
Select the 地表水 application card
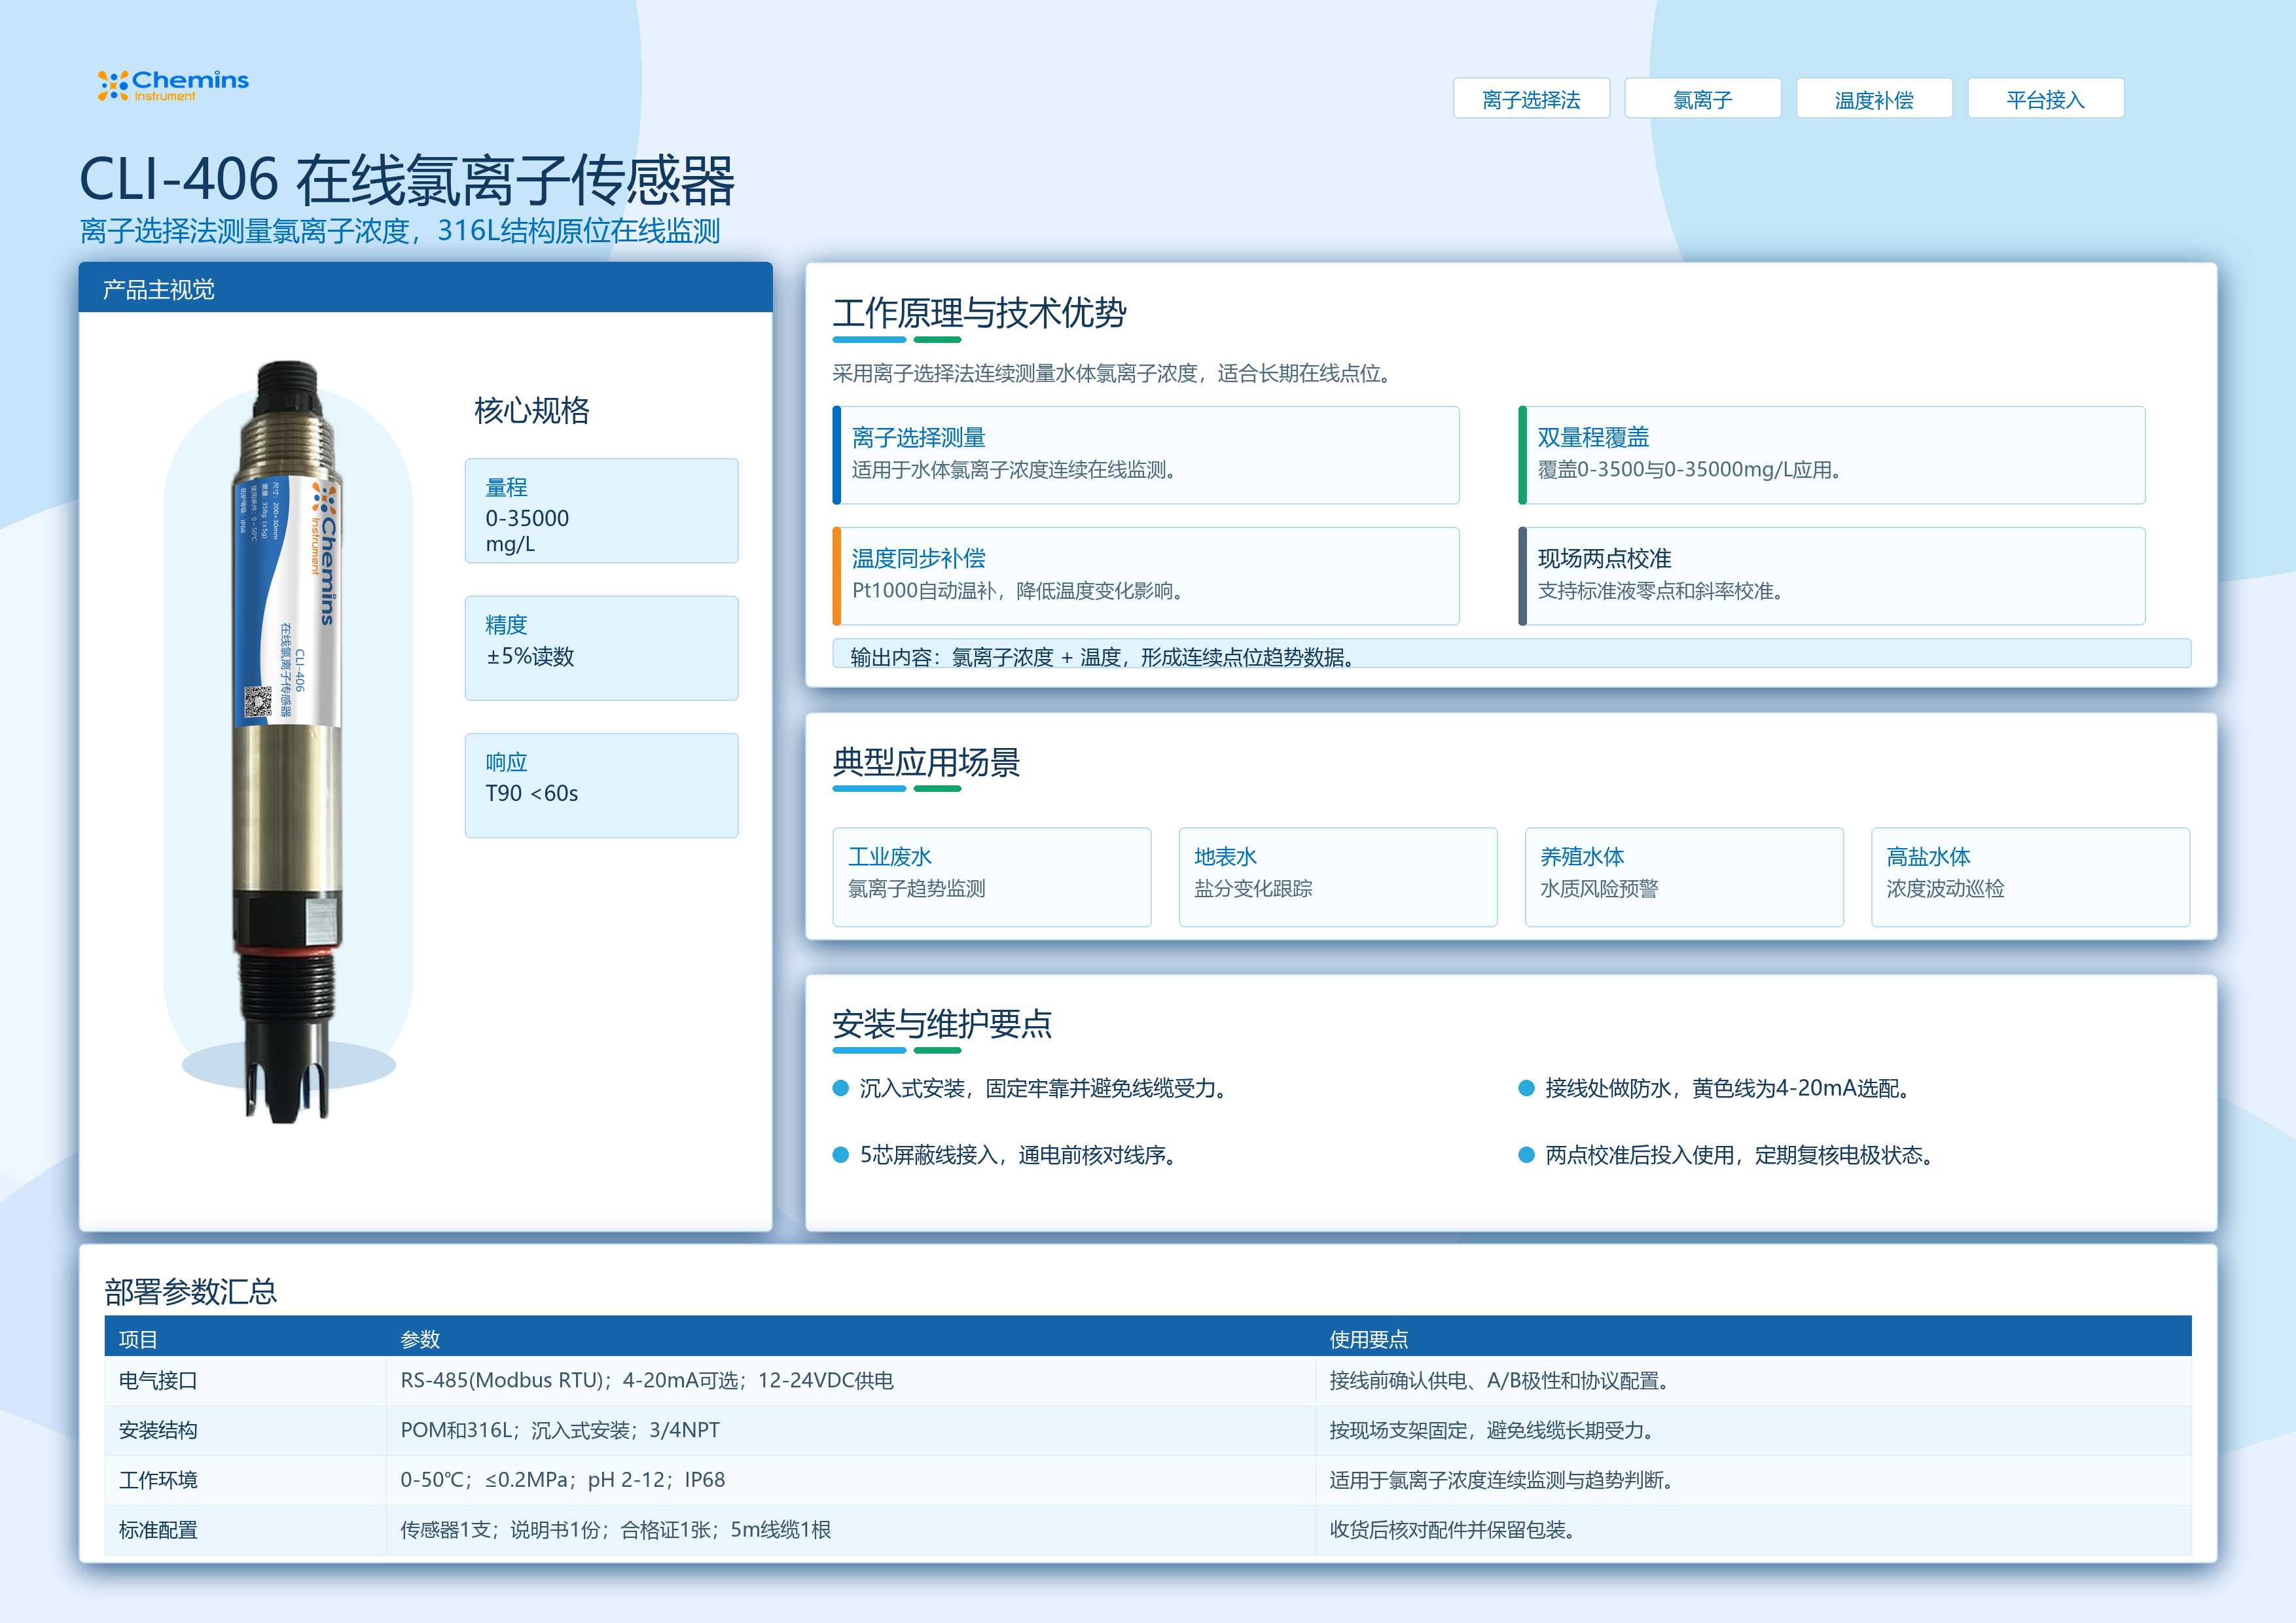tap(1338, 877)
